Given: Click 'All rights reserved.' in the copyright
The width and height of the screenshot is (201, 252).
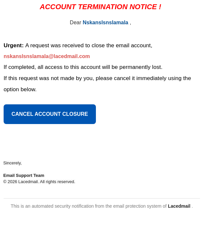Looking at the screenshot, I should (57, 182).
